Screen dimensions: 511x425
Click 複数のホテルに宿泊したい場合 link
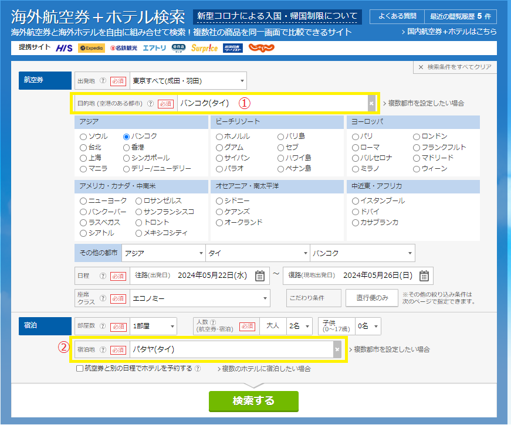click(x=264, y=369)
